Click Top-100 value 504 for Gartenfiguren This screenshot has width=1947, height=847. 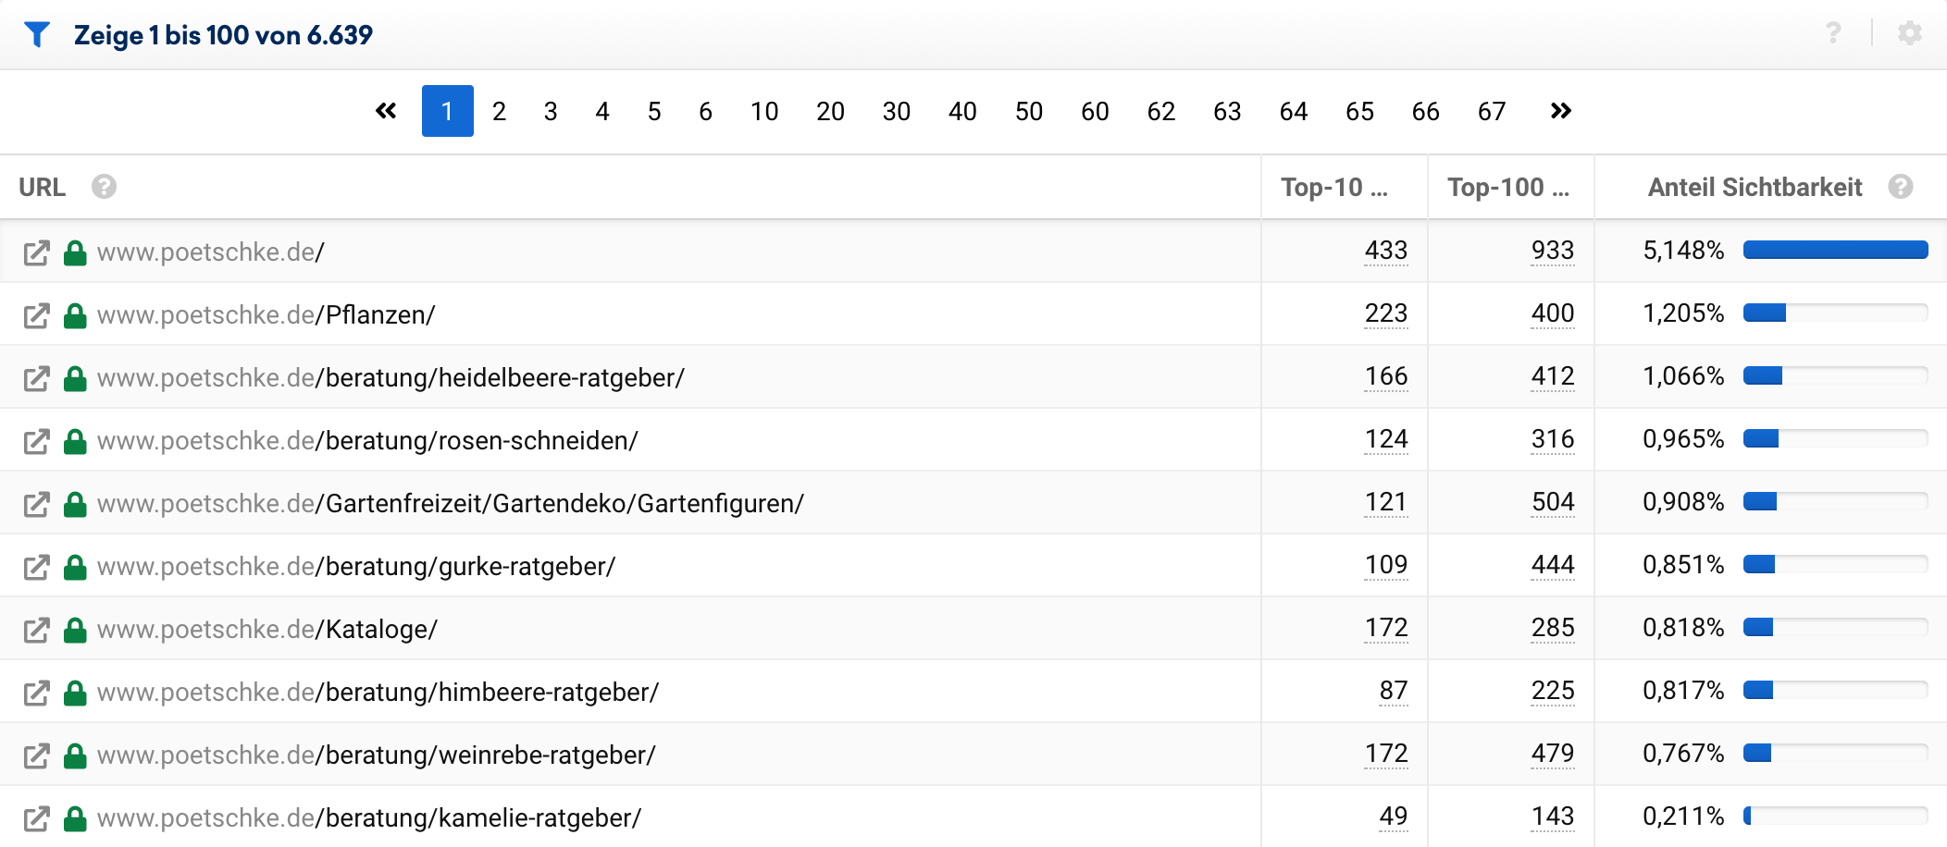[1552, 502]
